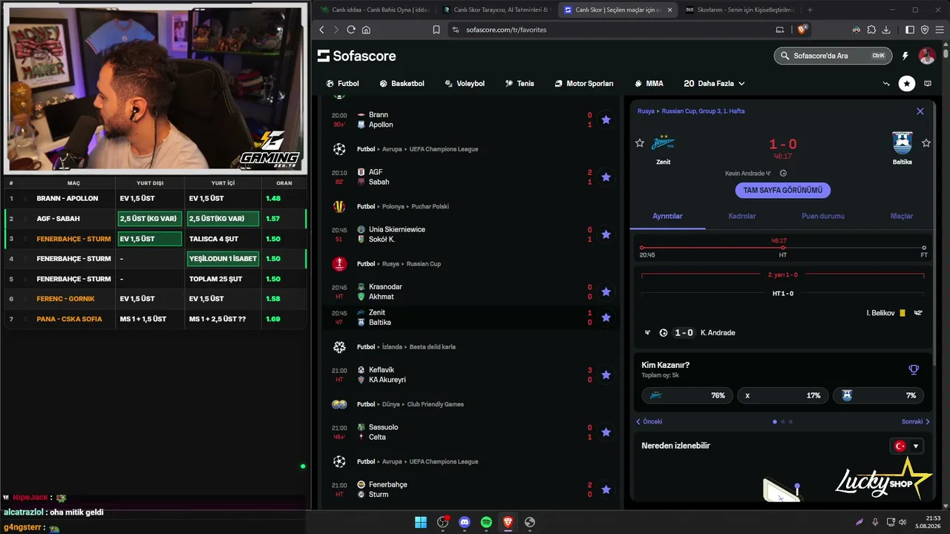The width and height of the screenshot is (950, 534).
Task: Select the Motor Sporları tab
Action: (x=584, y=84)
